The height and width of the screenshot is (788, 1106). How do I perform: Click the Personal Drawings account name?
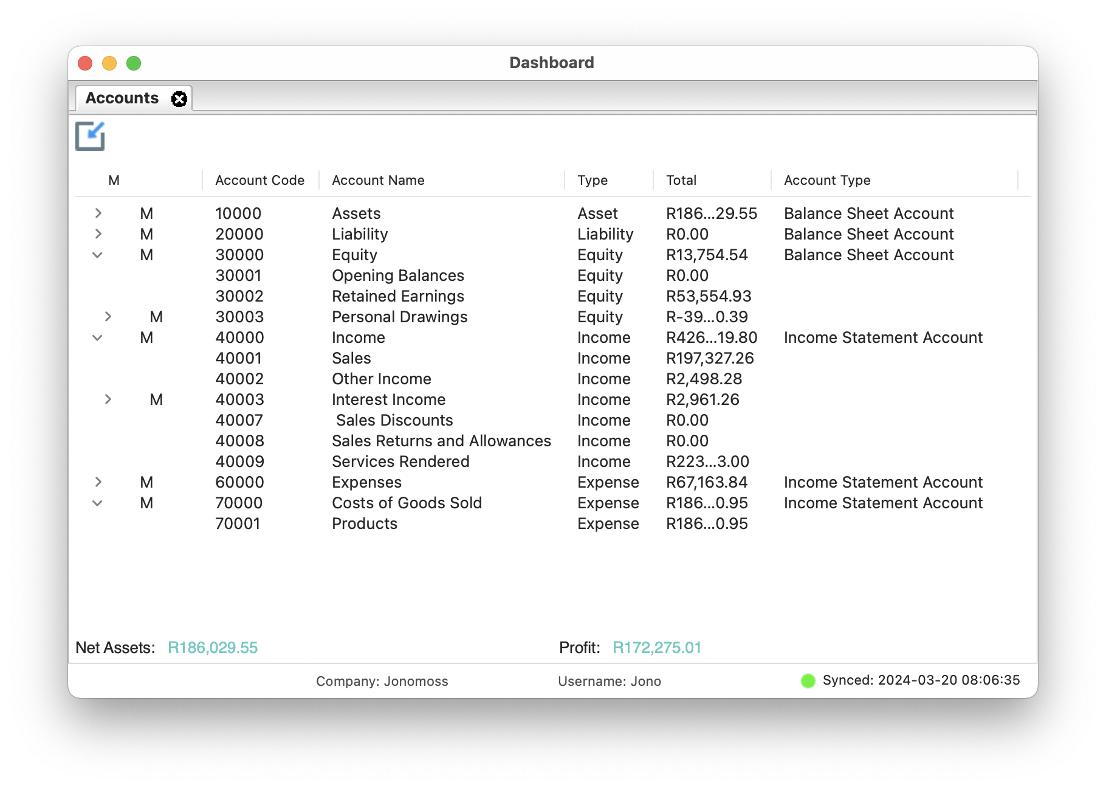pos(400,317)
